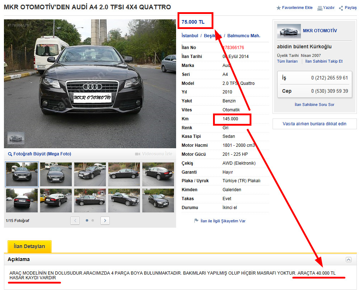Click the flag icon beside İlan ile İlgili Şikayetim Var

pyautogui.click(x=196, y=221)
